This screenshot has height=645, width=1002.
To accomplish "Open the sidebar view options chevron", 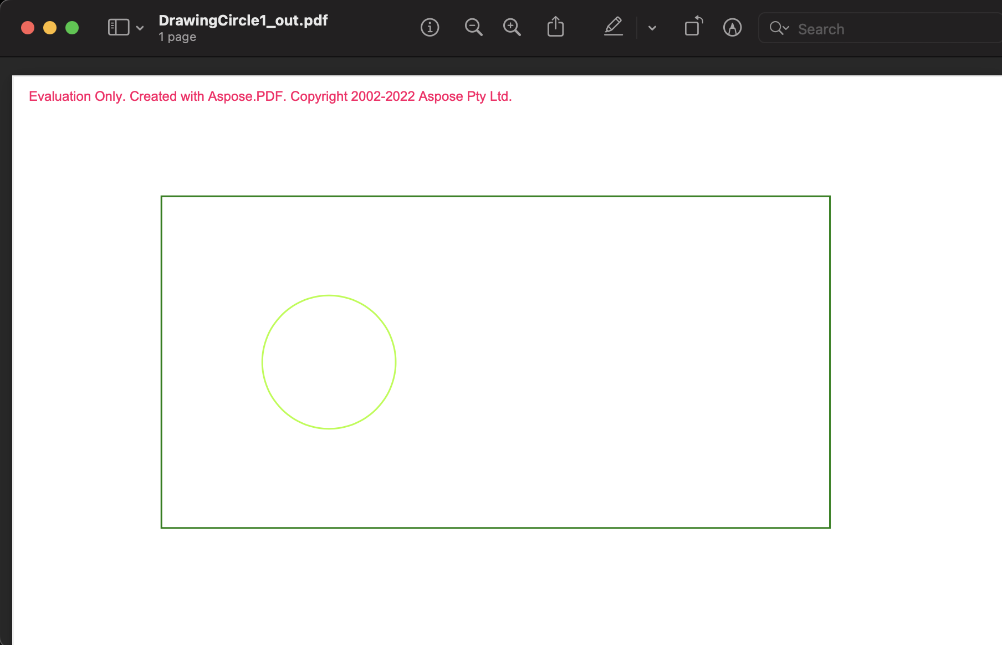I will (139, 28).
